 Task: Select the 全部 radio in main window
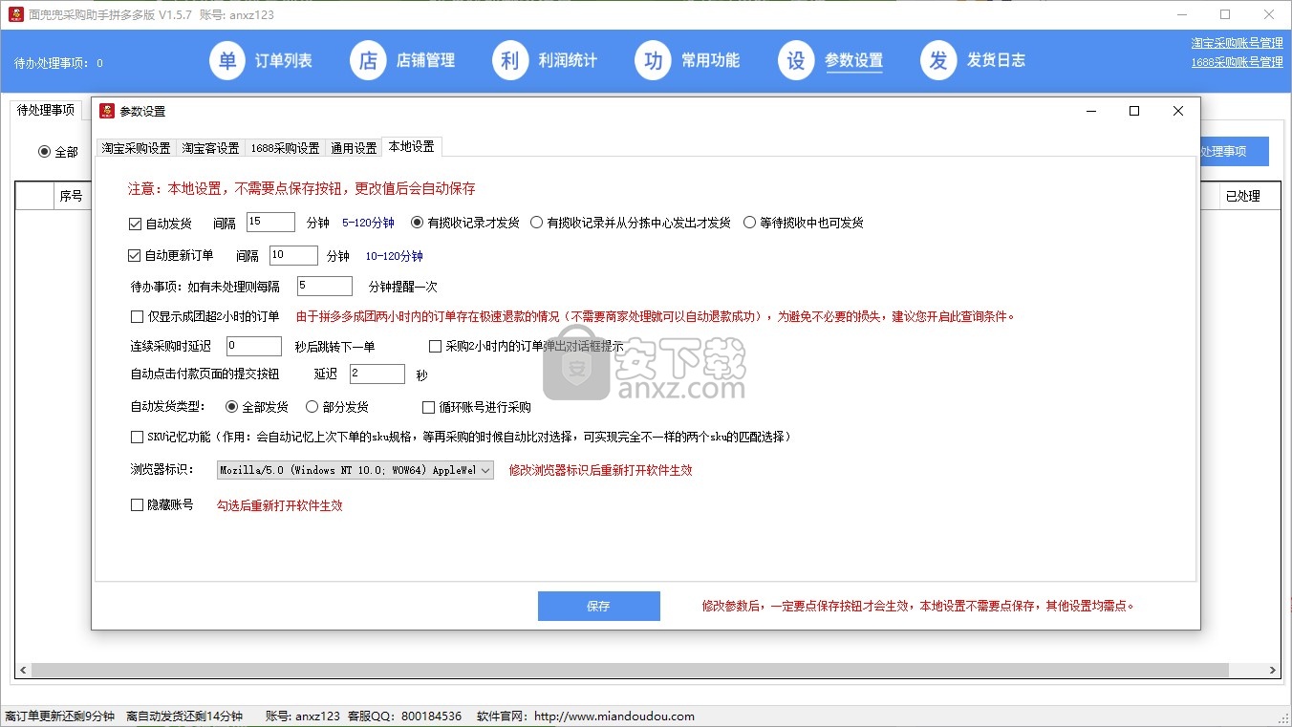point(44,152)
